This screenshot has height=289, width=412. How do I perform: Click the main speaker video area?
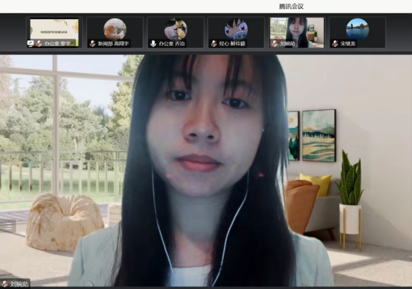(x=206, y=167)
